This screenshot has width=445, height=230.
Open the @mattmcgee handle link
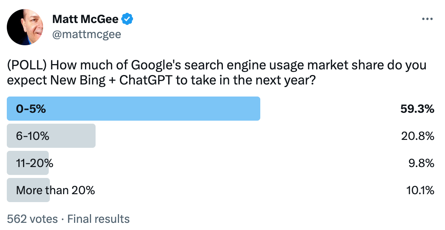87,34
